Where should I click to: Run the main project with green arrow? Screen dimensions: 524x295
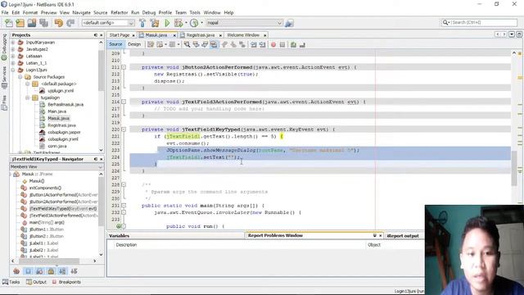tap(167, 23)
